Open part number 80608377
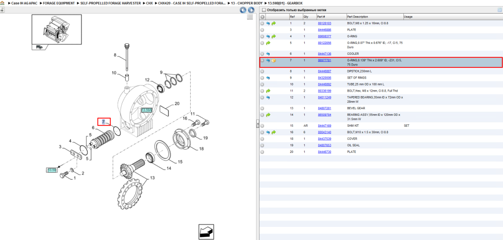The height and width of the screenshot is (240, 503). [x=324, y=36]
